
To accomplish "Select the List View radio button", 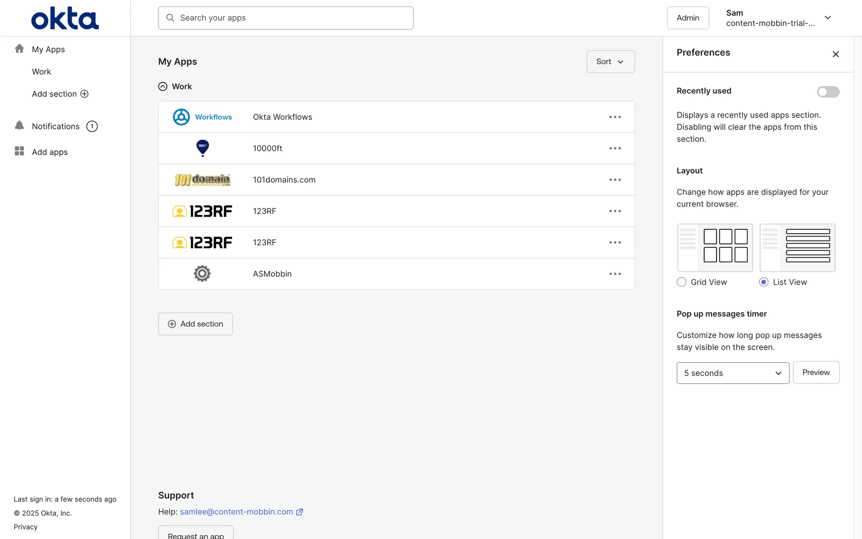I will pos(763,282).
